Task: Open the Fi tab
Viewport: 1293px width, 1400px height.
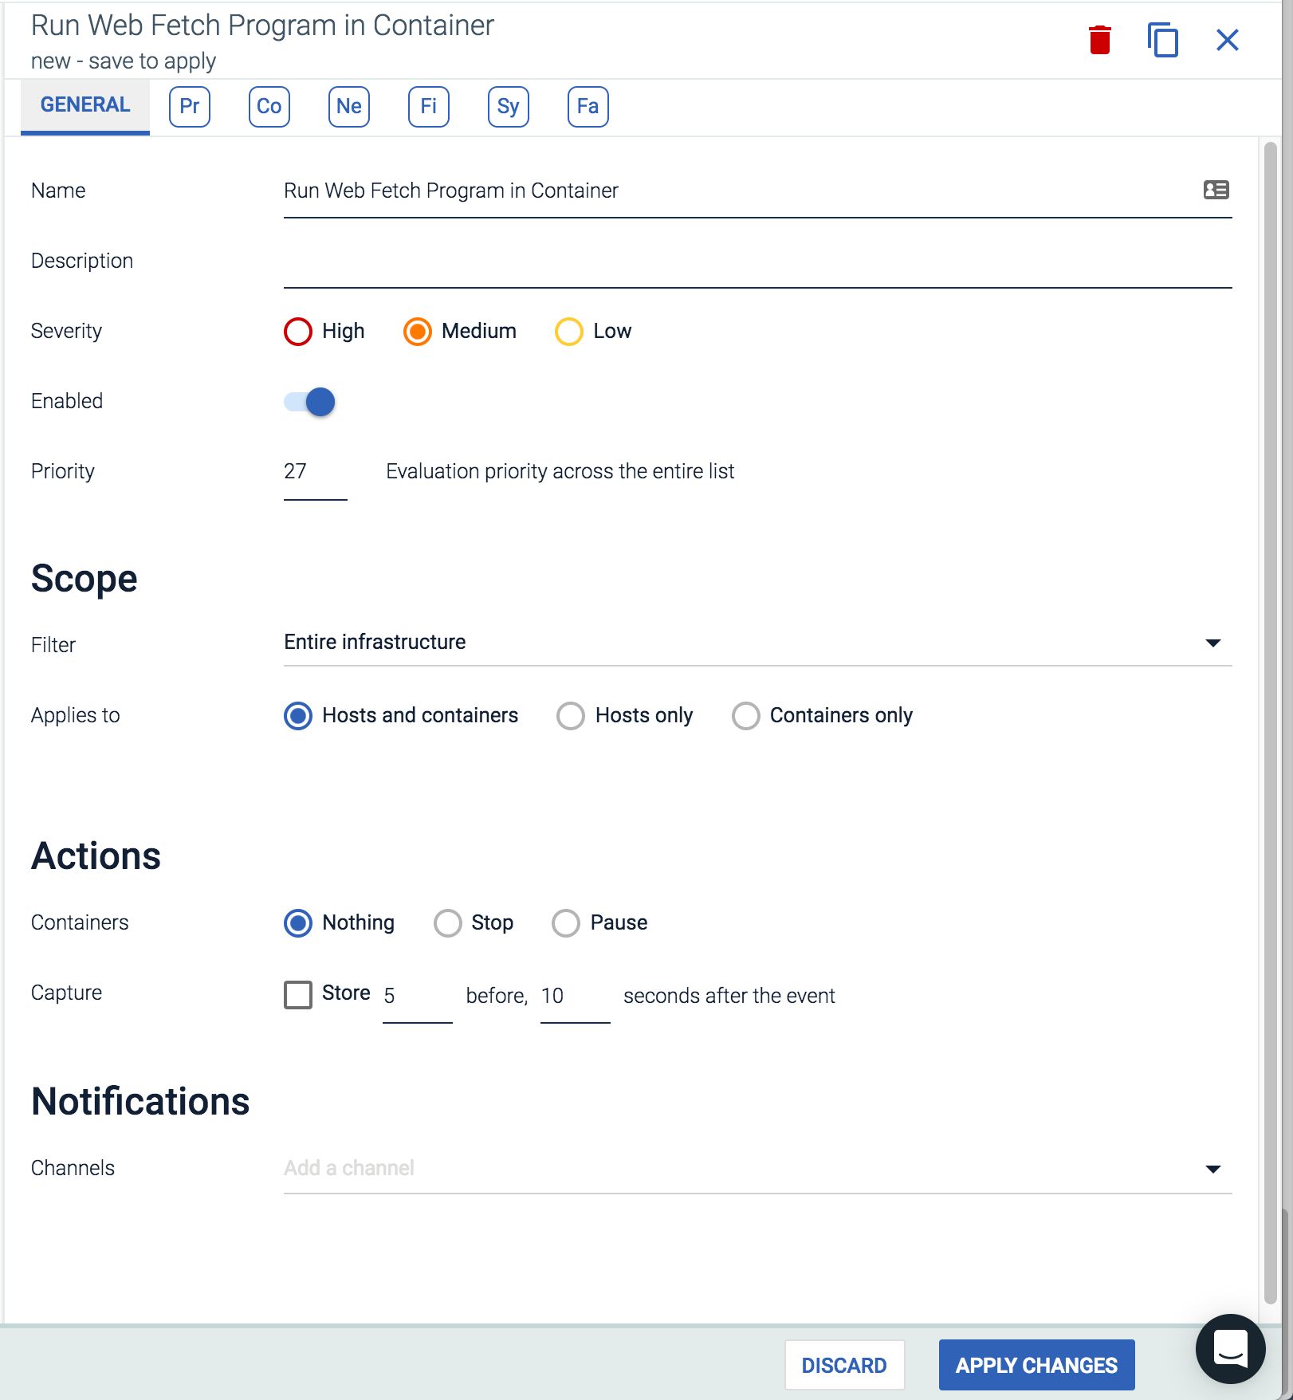Action: tap(429, 107)
